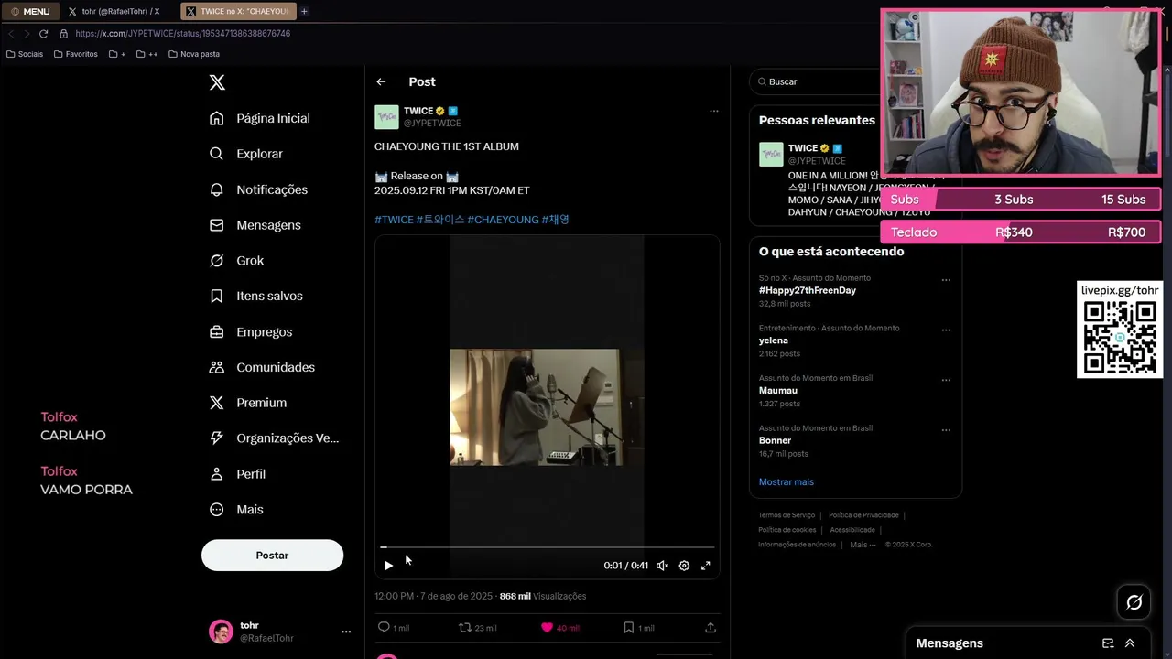Viewport: 1172px width, 659px height.
Task: Click TWICE avatar on the post
Action: (386, 116)
